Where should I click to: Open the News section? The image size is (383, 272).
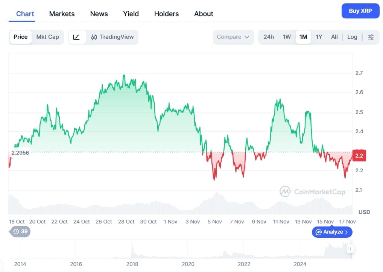click(99, 14)
